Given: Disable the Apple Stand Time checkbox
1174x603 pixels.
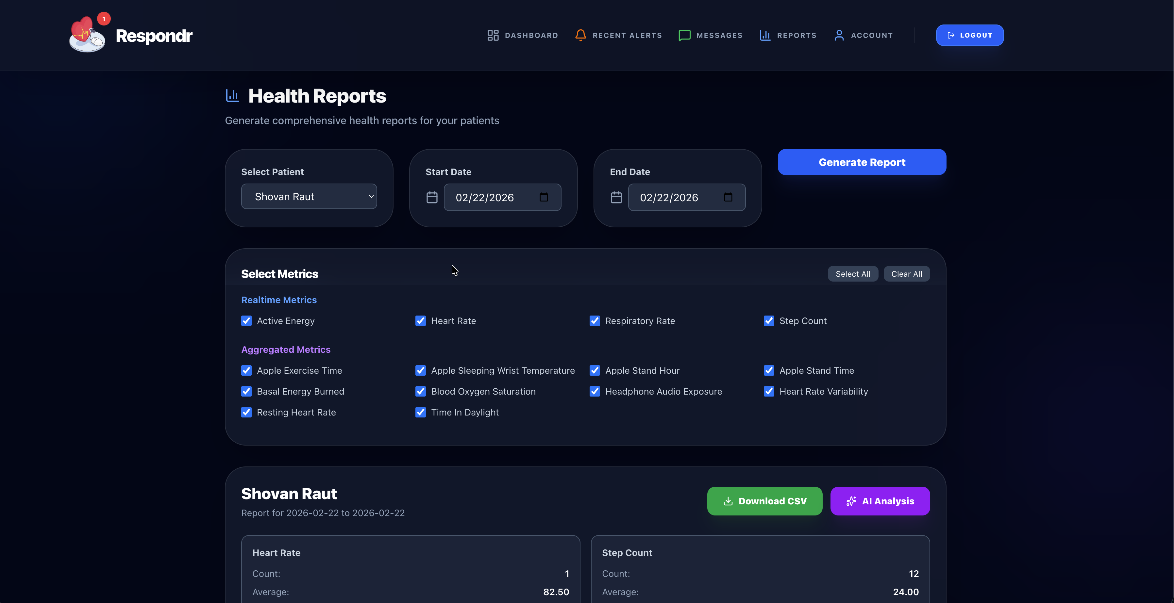Looking at the screenshot, I should coord(769,370).
